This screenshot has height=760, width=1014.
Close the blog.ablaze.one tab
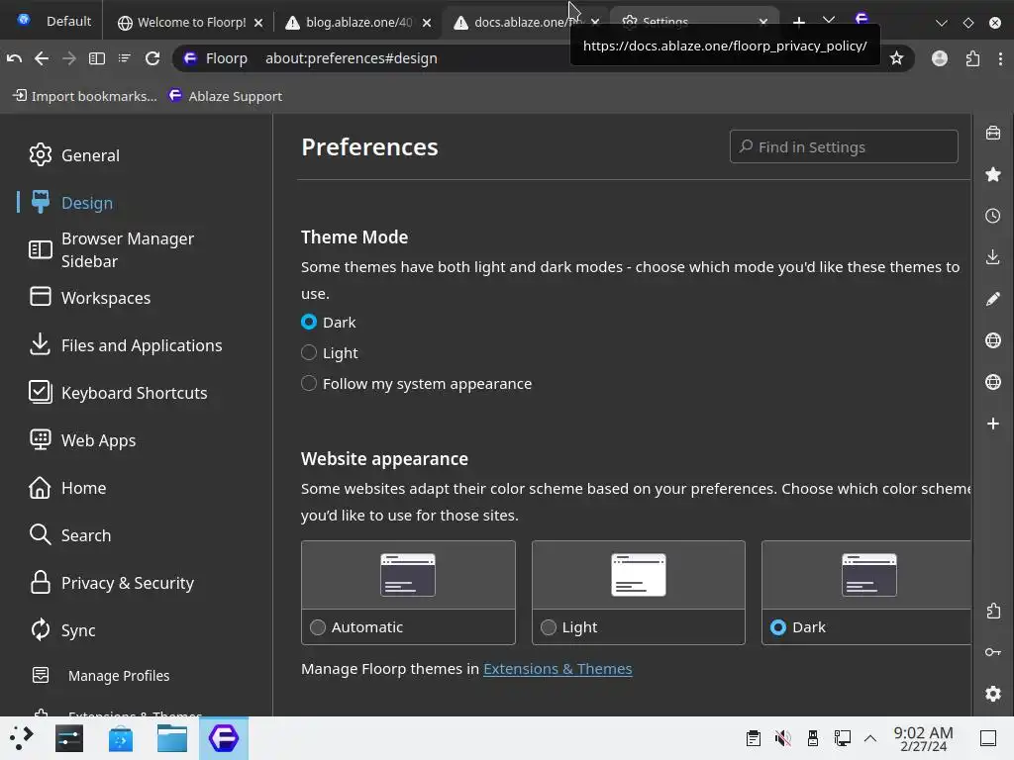point(427,23)
